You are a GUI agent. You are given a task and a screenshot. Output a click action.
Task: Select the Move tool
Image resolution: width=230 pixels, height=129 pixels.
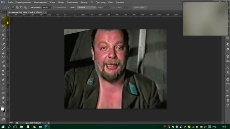pyautogui.click(x=3, y=17)
